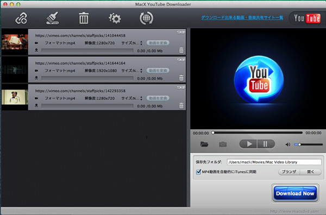Open the supported video sites list link
Viewport: 326px width, 215px height.
point(242,18)
